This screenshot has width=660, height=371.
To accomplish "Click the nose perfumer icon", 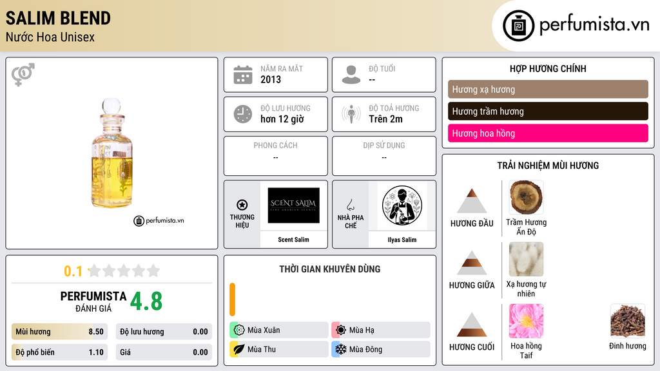I will [x=350, y=205].
